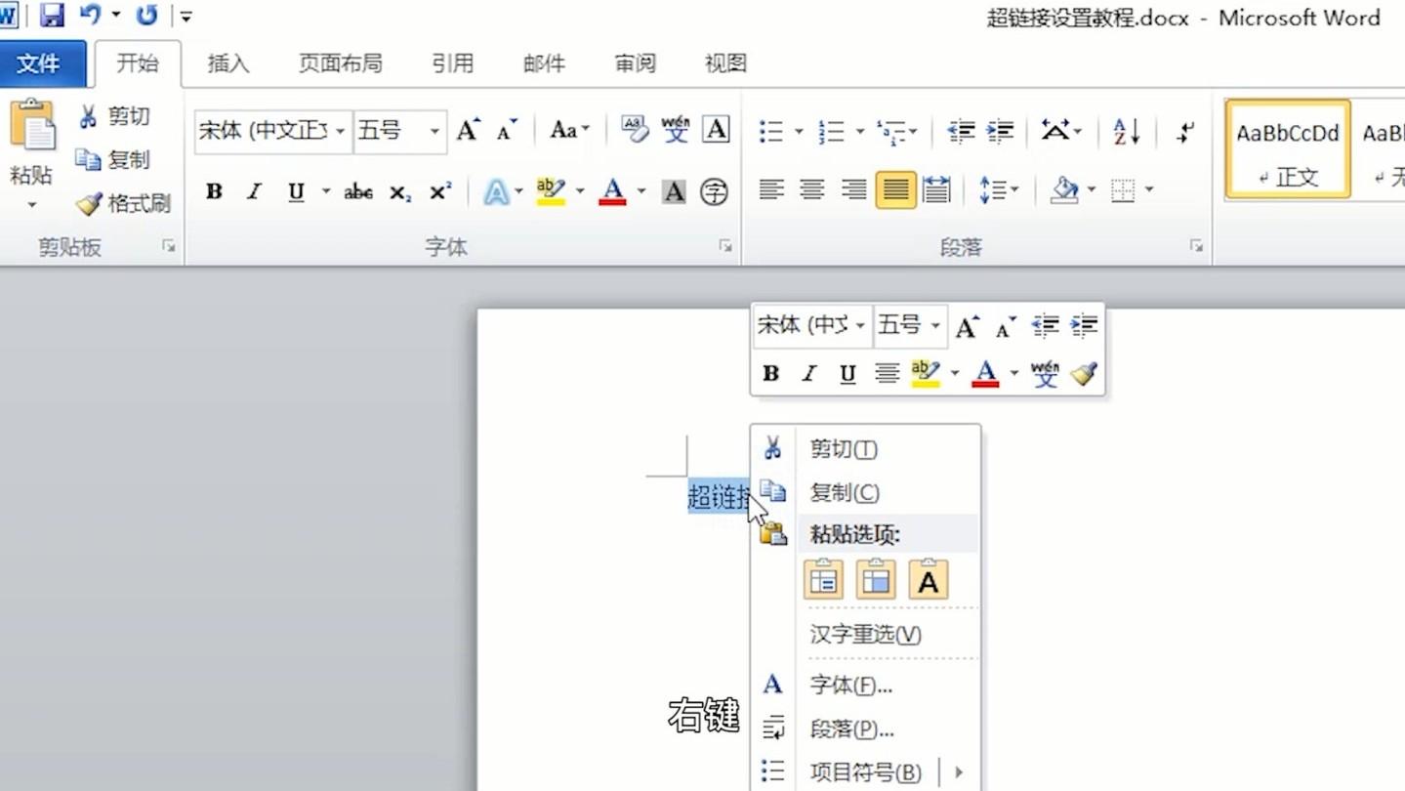The height and width of the screenshot is (791, 1405).
Task: Clear formatting with the ribbon eraser icon
Action: (x=635, y=130)
